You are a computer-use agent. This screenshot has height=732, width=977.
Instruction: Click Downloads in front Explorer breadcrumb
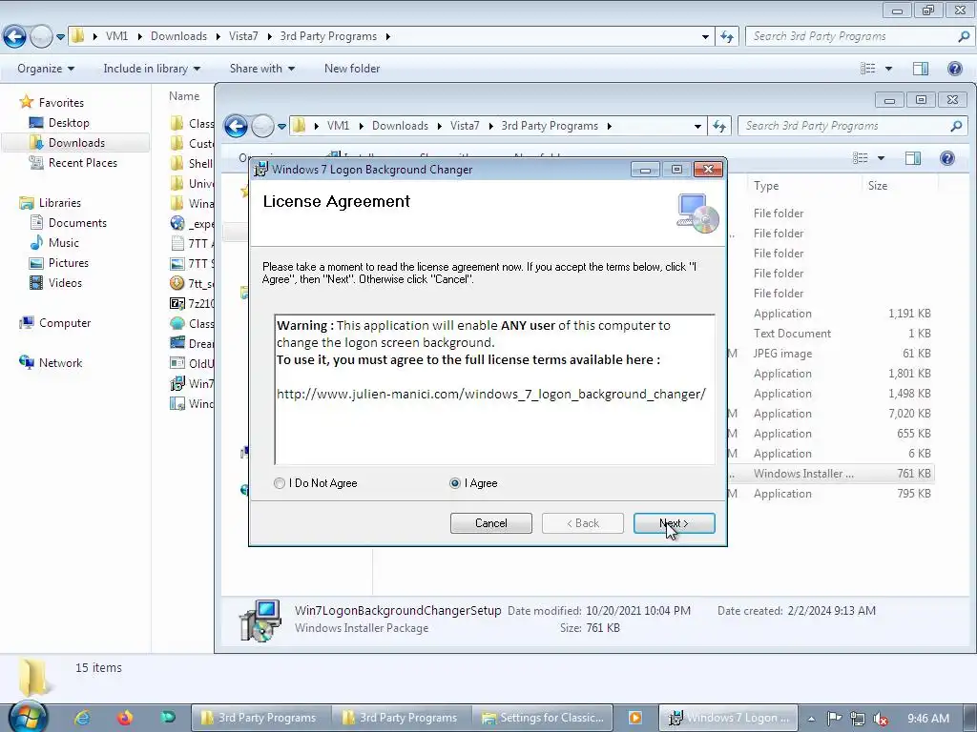pyautogui.click(x=400, y=126)
